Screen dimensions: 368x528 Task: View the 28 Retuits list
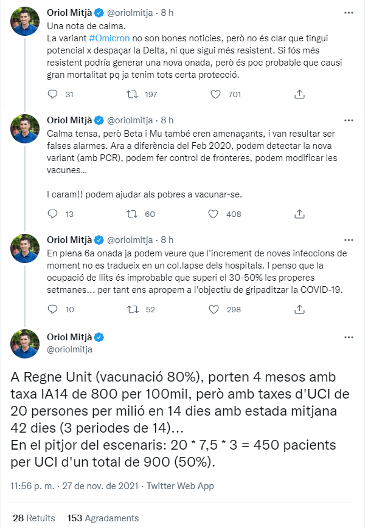(x=33, y=518)
